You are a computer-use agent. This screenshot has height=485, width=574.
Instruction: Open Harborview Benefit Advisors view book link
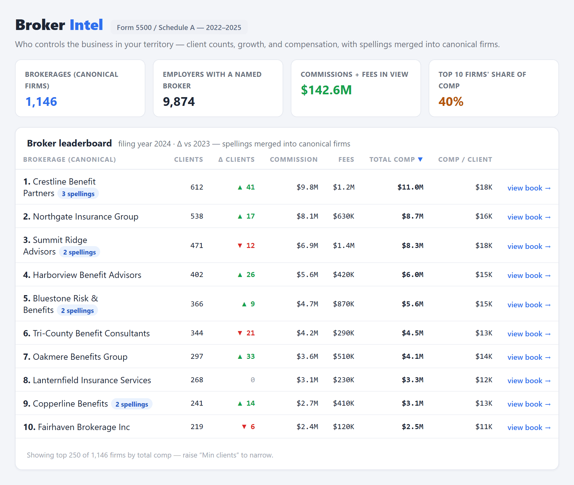529,275
